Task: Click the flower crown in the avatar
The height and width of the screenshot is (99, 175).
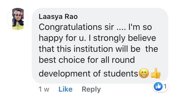Action: pos(18,12)
